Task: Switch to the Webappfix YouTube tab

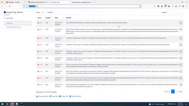Action: pyautogui.click(x=16, y=2)
